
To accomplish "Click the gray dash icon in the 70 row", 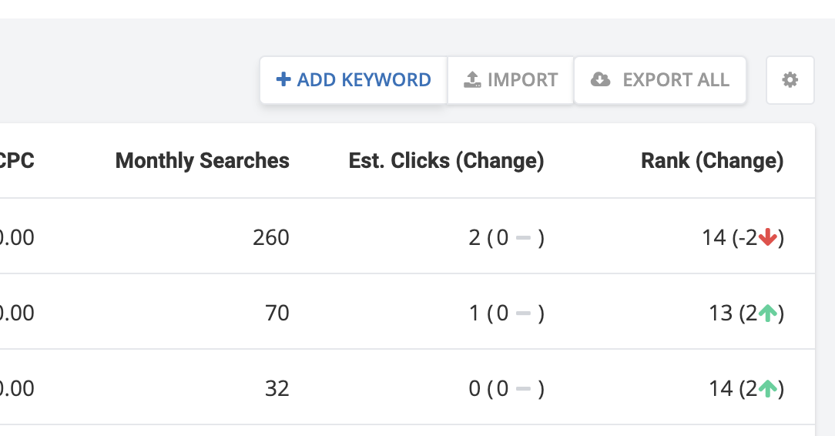I will coord(524,314).
